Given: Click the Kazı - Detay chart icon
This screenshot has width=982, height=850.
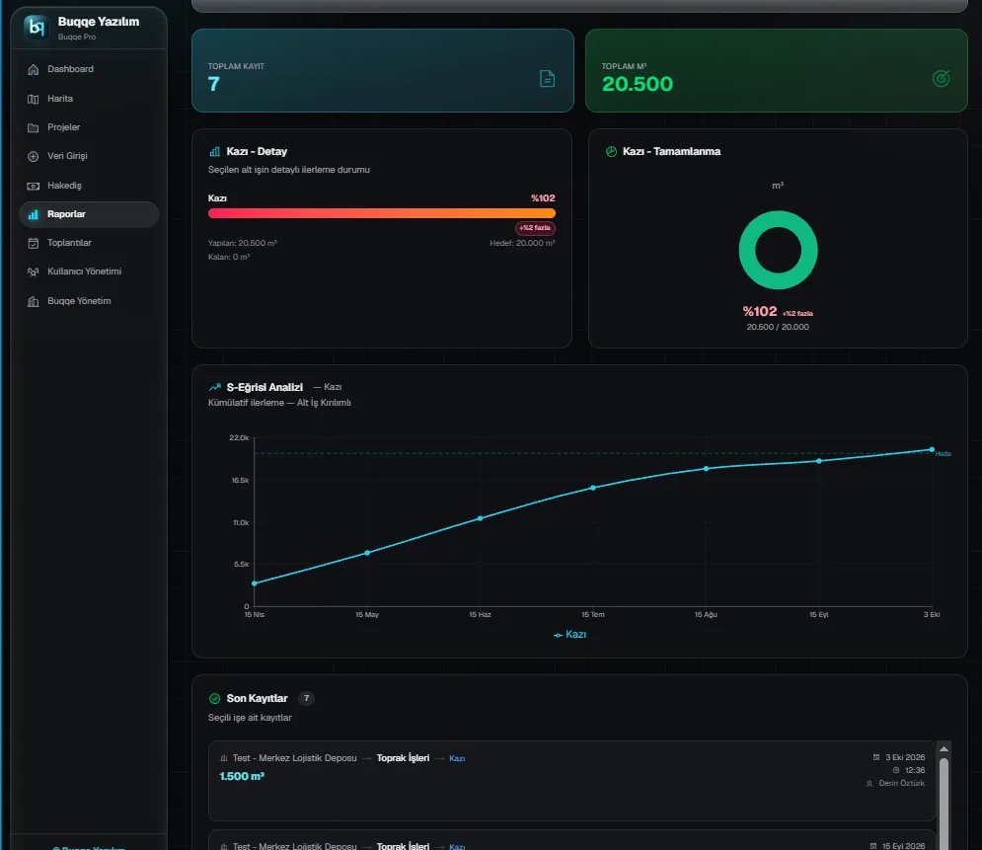Looking at the screenshot, I should point(215,152).
